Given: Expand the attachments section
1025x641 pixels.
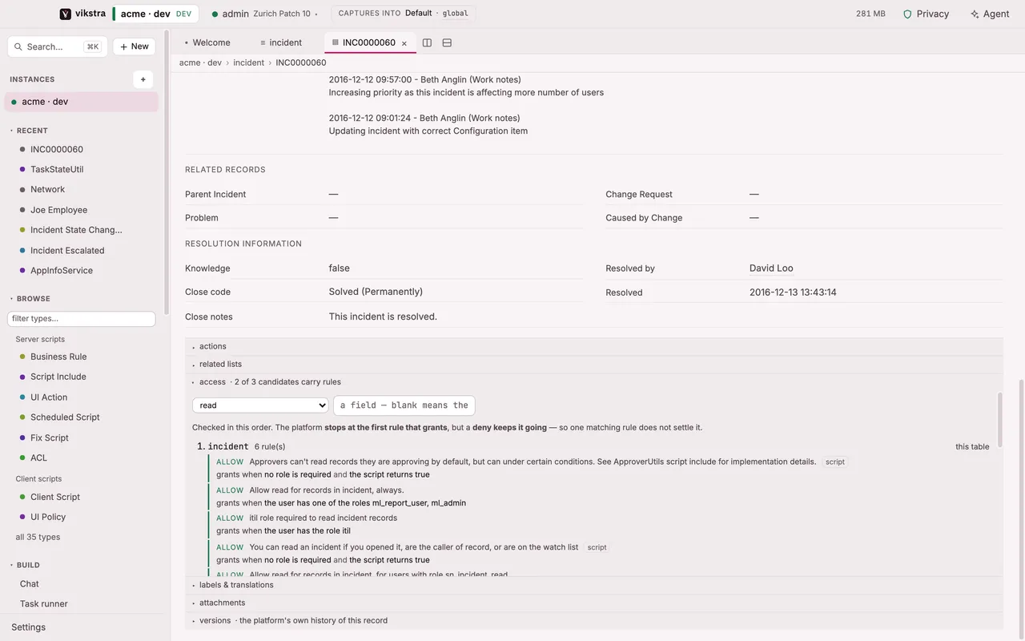Looking at the screenshot, I should point(593,603).
